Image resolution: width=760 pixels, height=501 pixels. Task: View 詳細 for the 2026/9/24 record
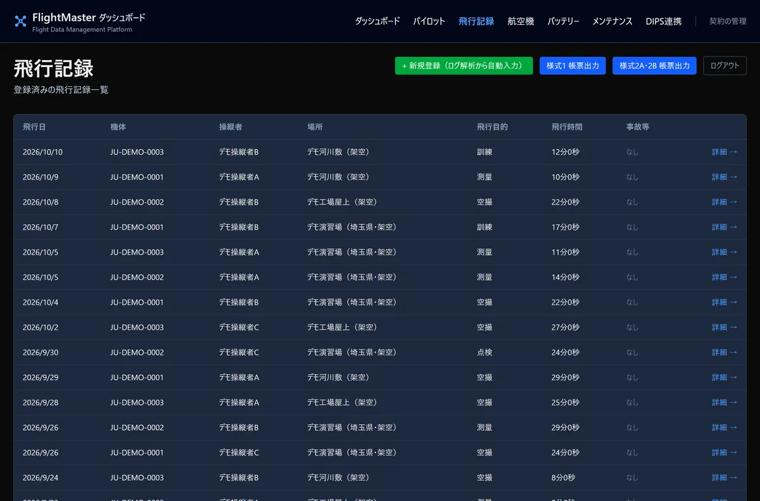pyautogui.click(x=725, y=478)
